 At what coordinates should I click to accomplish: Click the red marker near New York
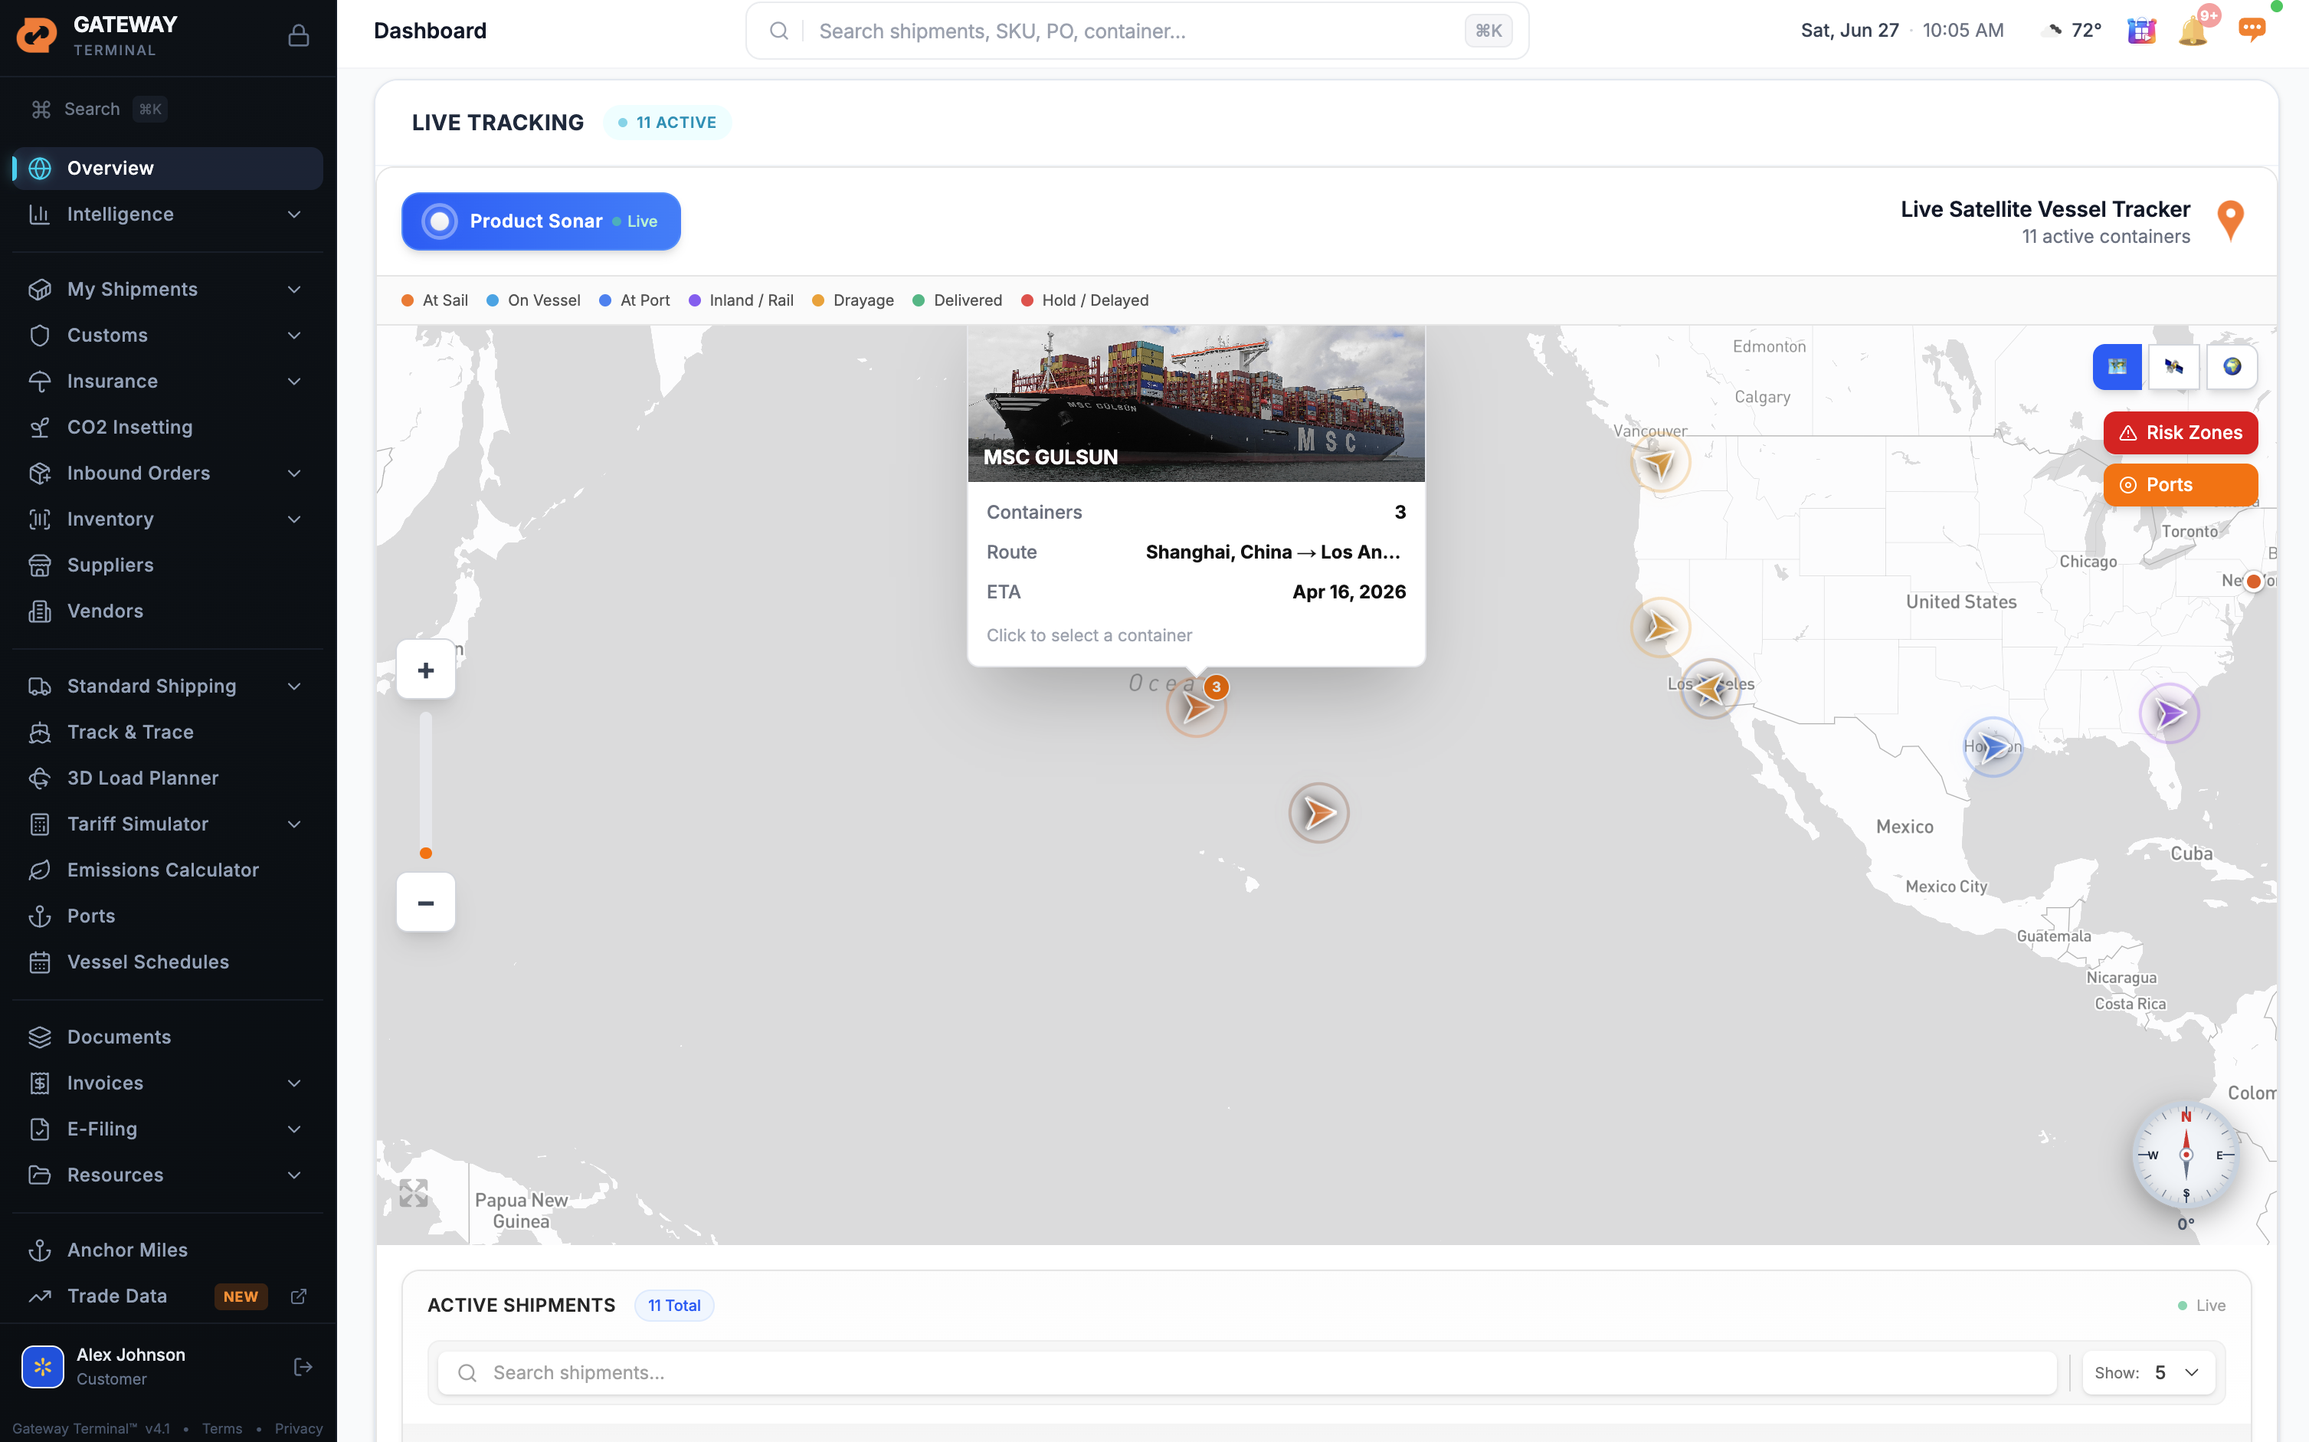pyautogui.click(x=2253, y=581)
